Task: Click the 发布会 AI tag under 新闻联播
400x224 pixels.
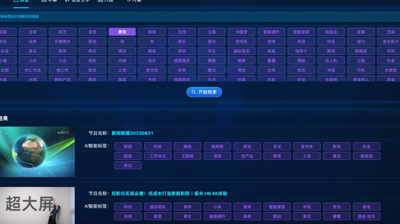Action: 307,146
